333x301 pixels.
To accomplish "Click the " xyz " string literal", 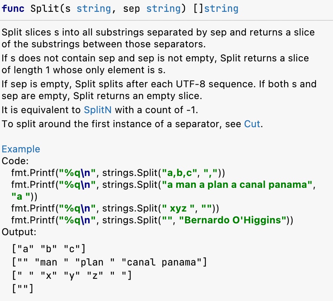I will [178, 208].
